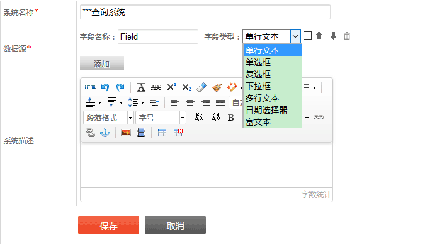Convert text to lowercase icon
This screenshot has width=437, height=247.
coord(215,118)
